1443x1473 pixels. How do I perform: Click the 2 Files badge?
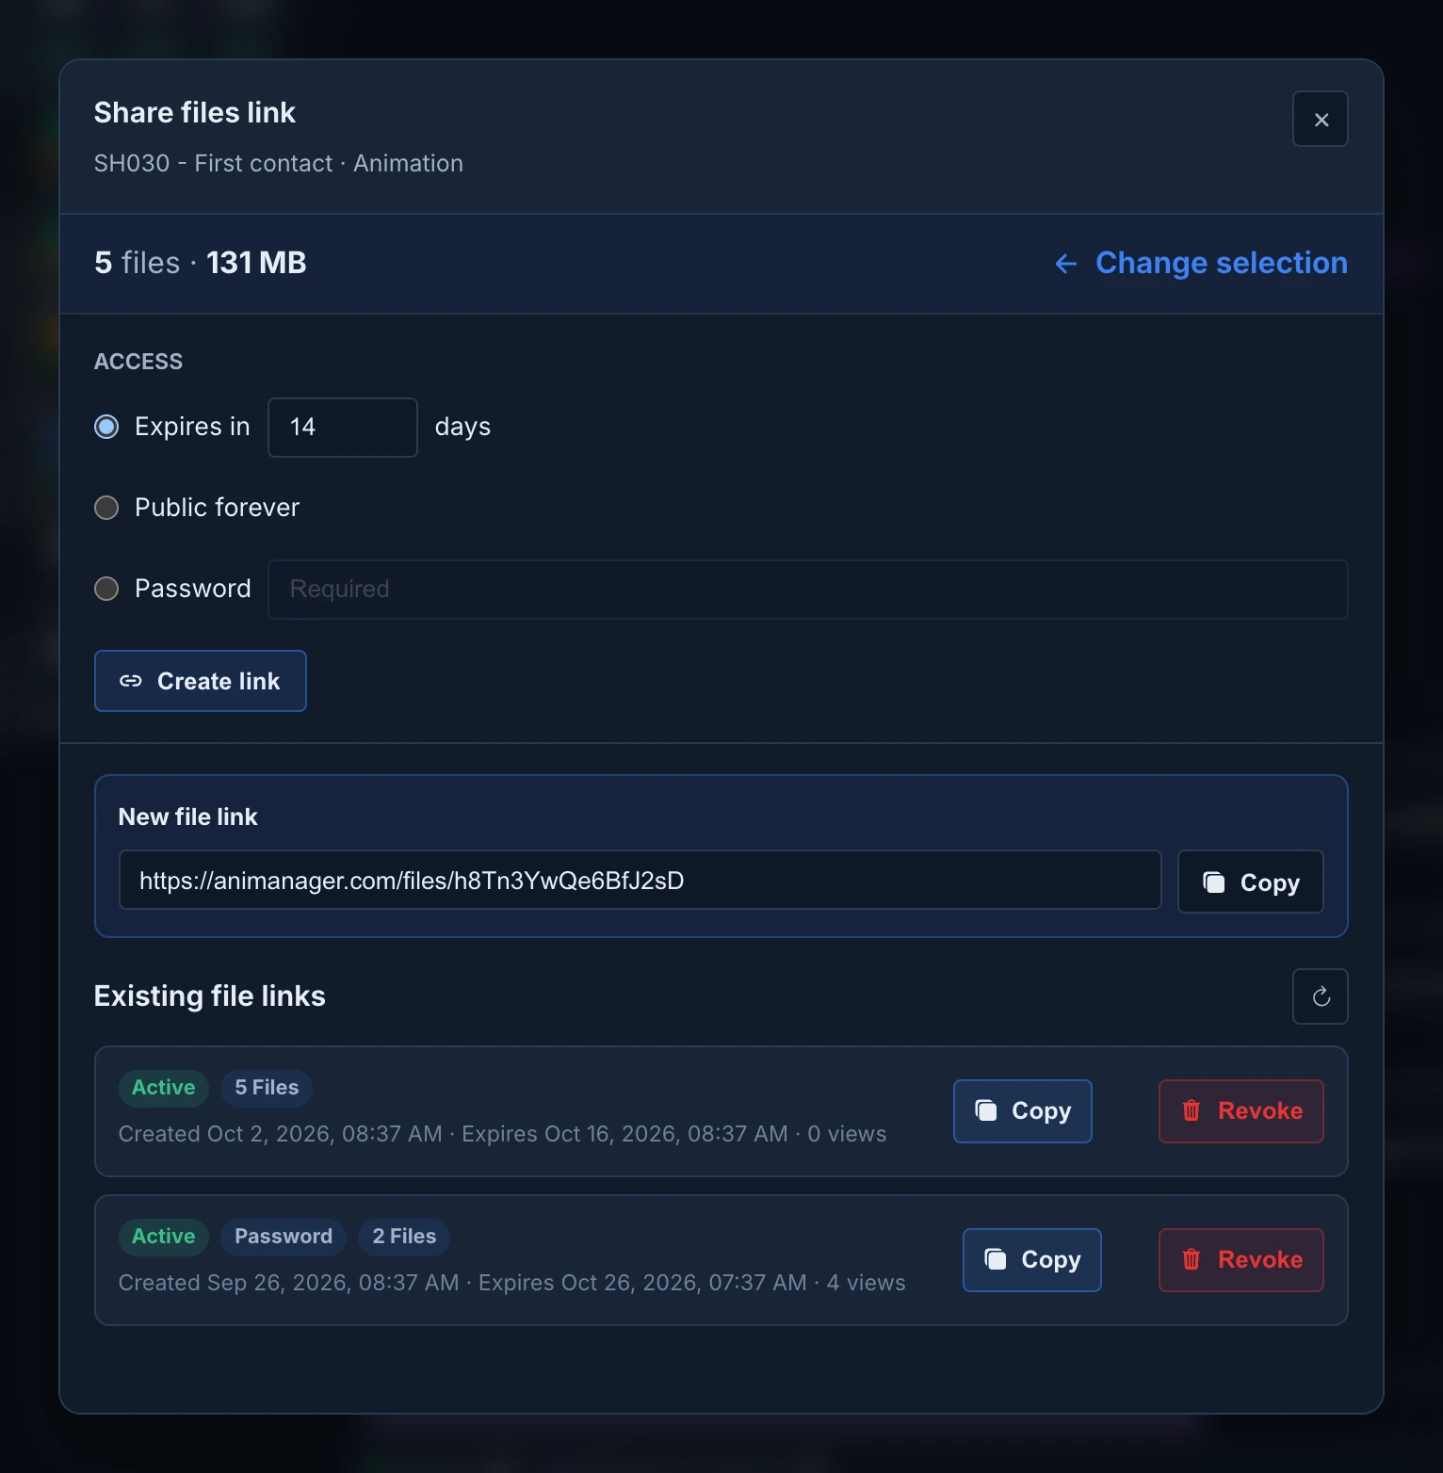404,1237
